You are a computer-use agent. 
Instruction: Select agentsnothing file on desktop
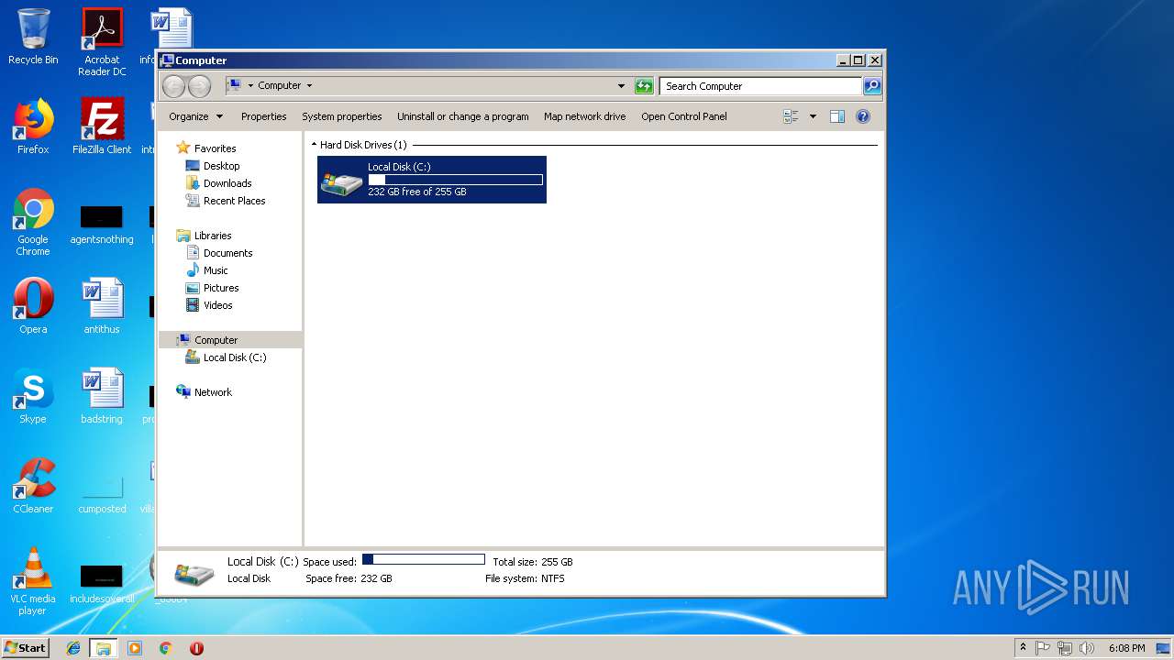[102, 225]
